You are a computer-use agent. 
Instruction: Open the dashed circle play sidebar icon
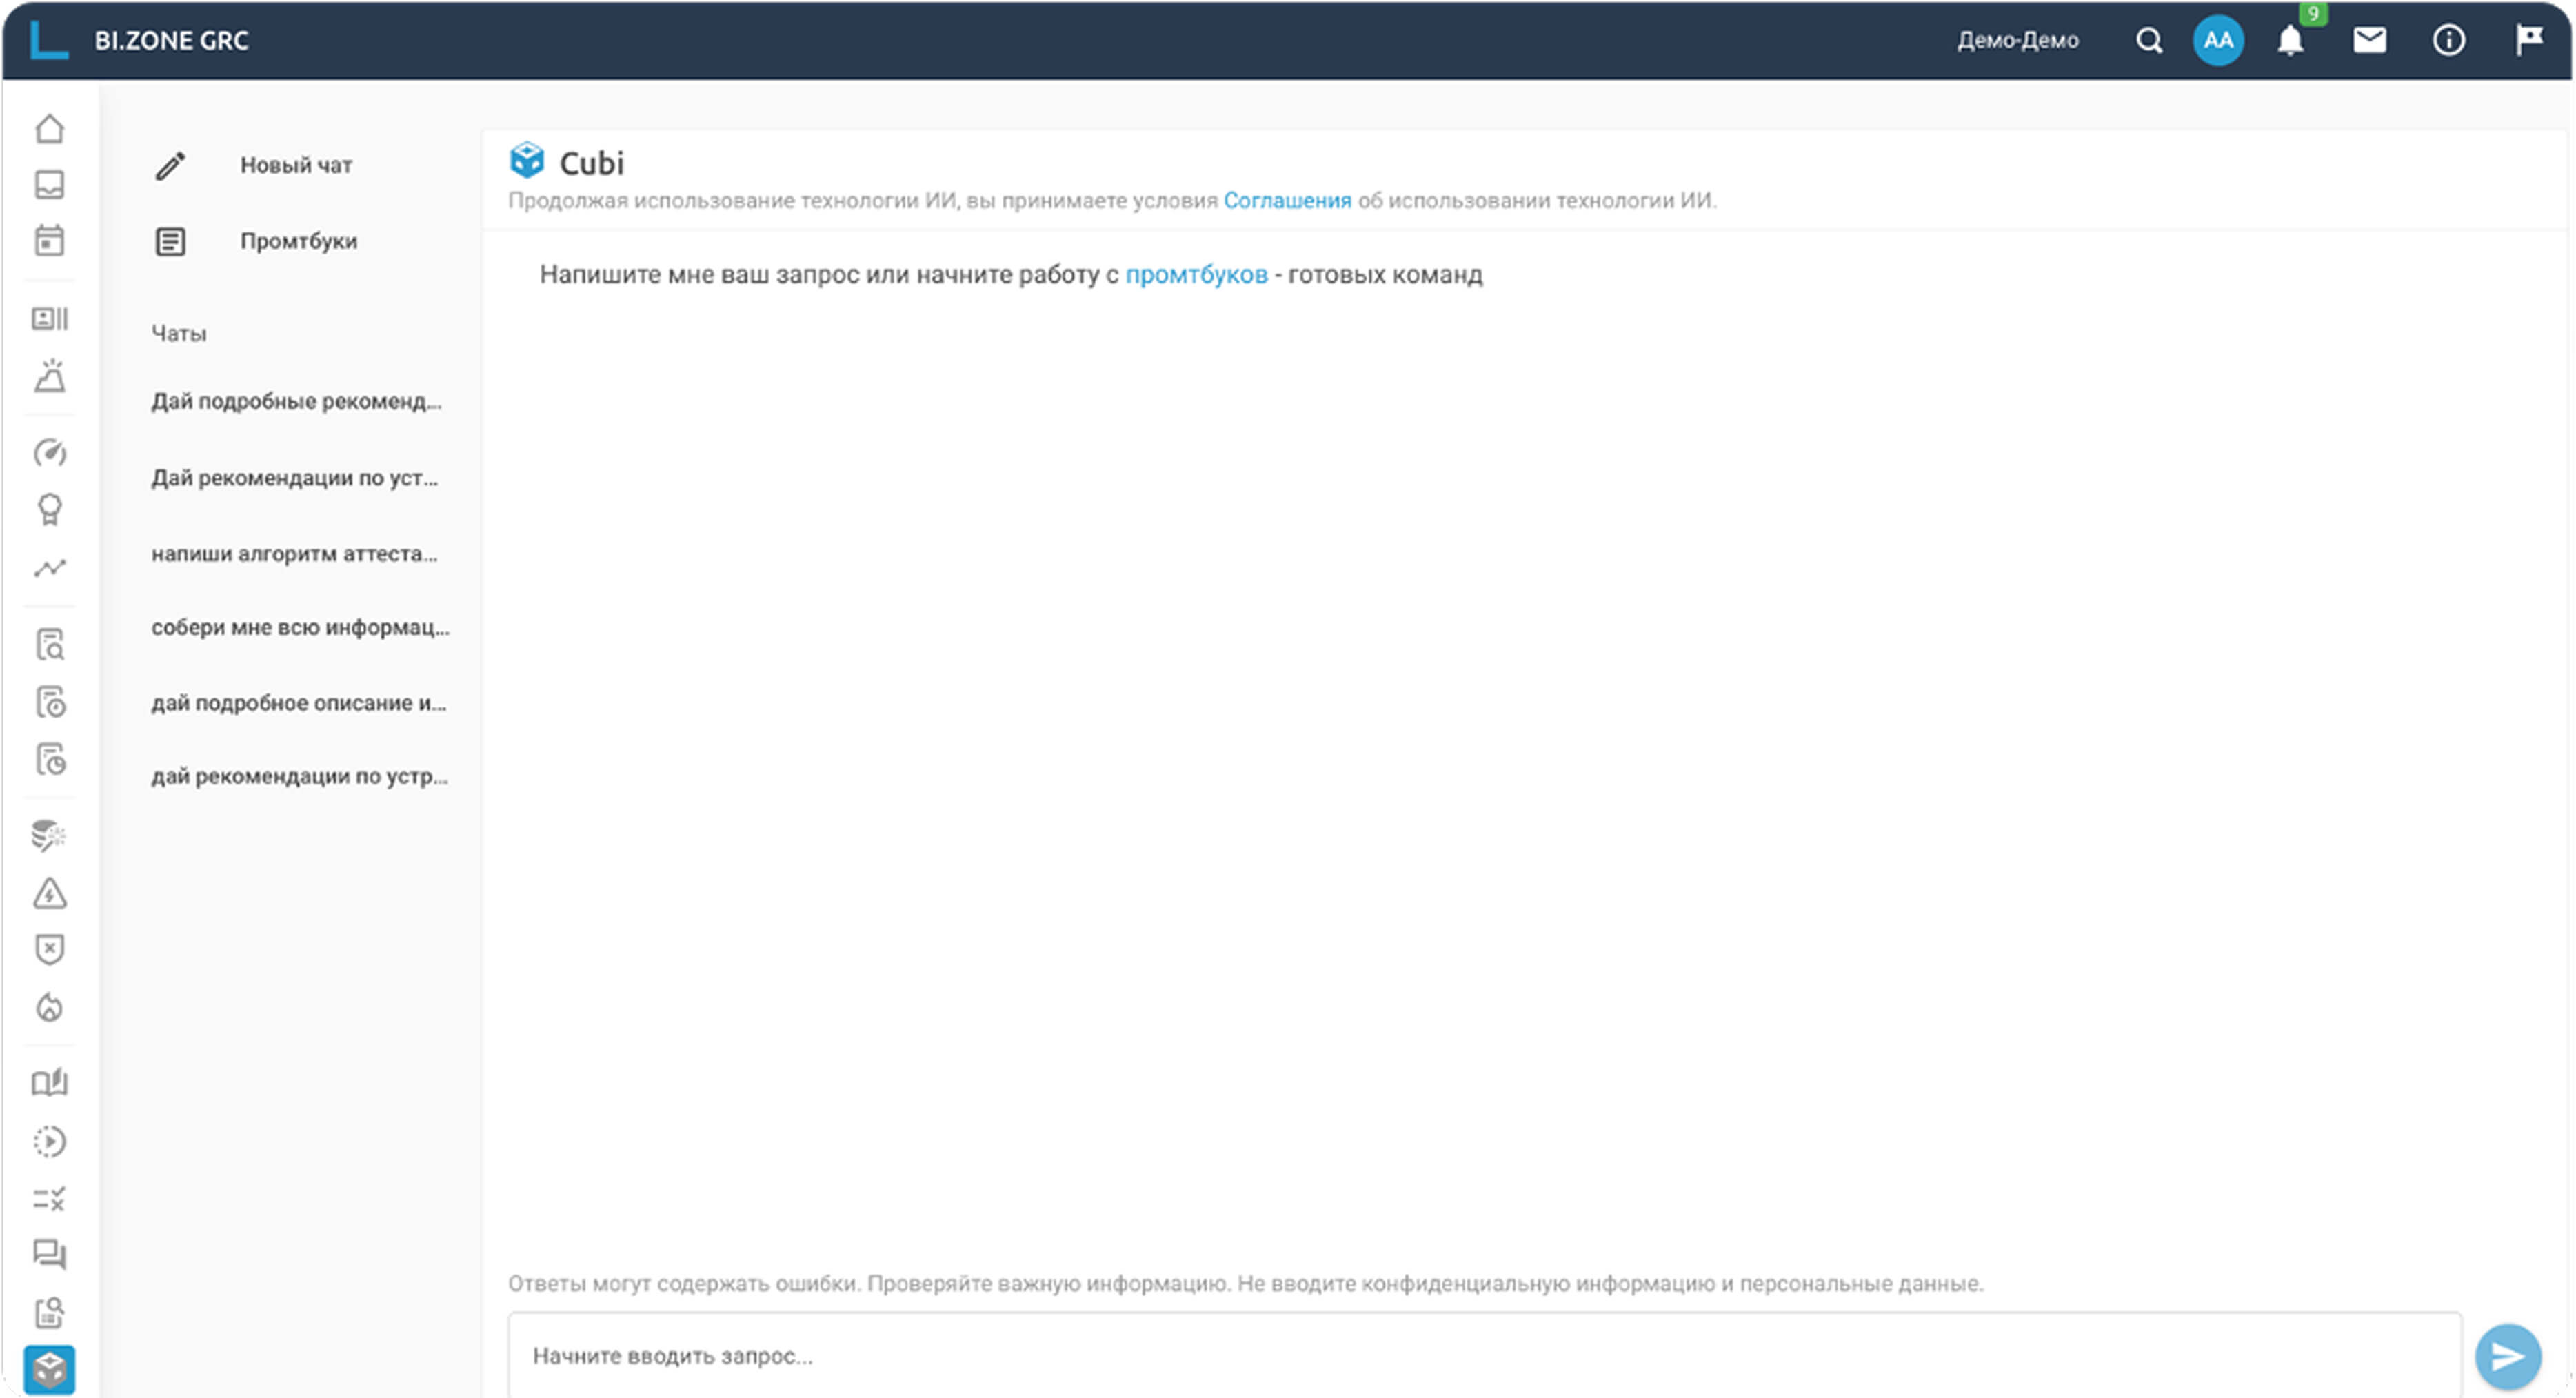click(49, 1141)
